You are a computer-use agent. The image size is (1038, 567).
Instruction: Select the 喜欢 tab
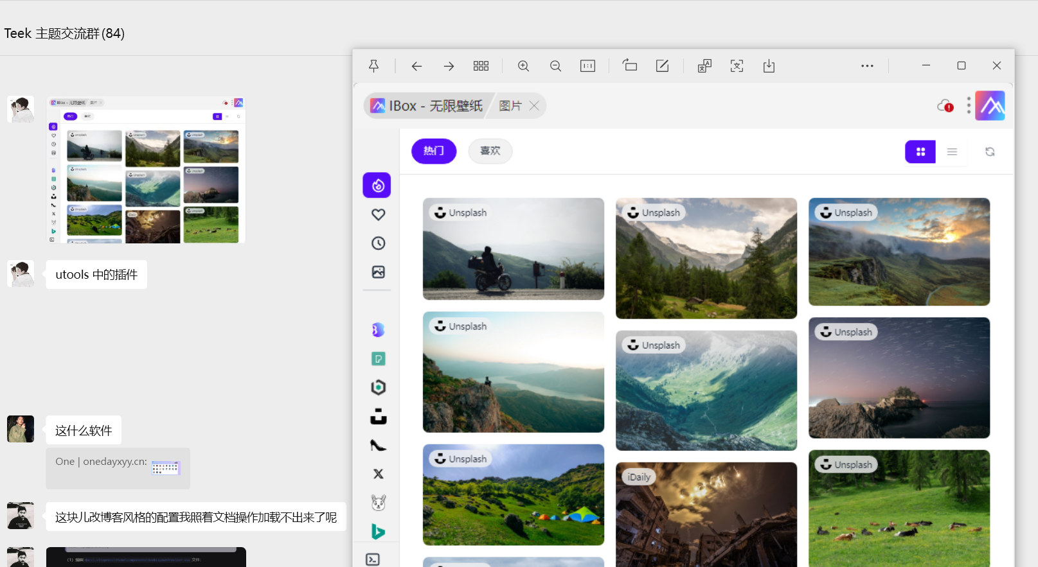point(490,151)
